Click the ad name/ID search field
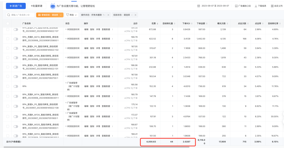 click(x=21, y=15)
